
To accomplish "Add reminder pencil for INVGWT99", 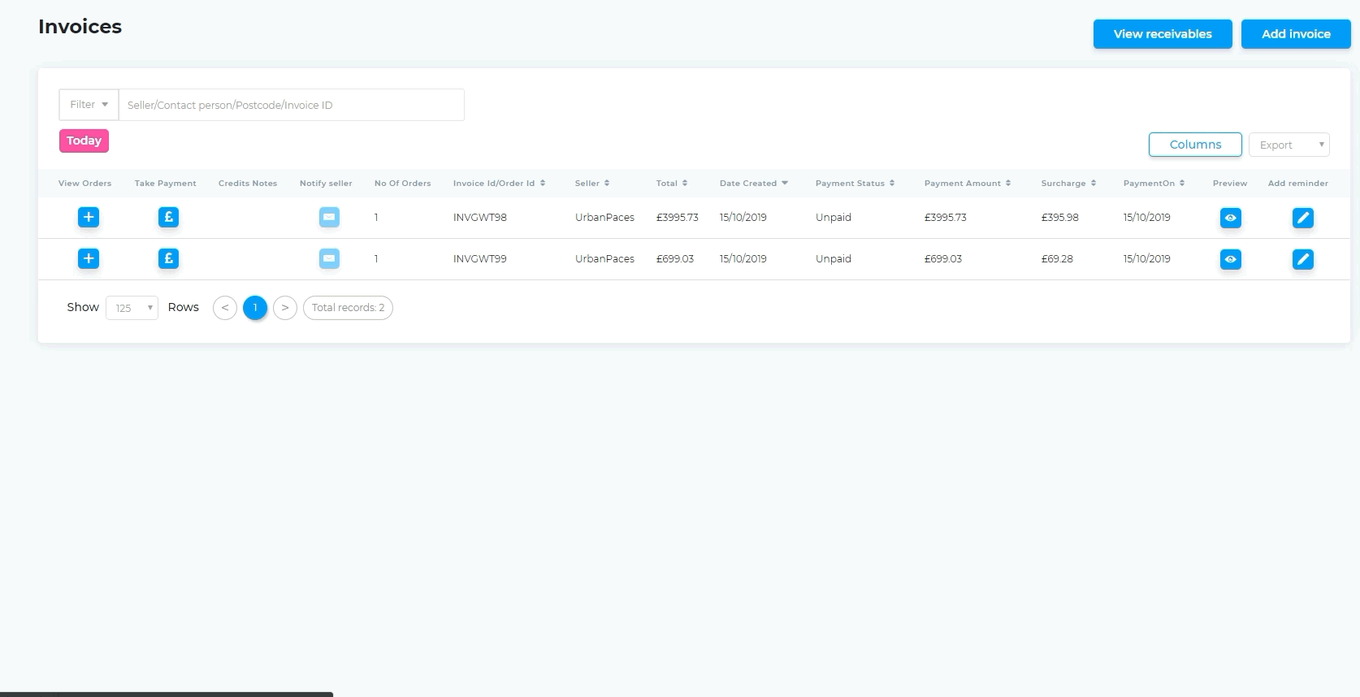I will pyautogui.click(x=1303, y=259).
